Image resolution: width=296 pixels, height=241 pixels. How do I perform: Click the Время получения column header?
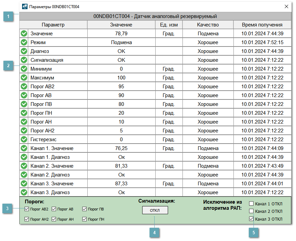click(x=262, y=25)
